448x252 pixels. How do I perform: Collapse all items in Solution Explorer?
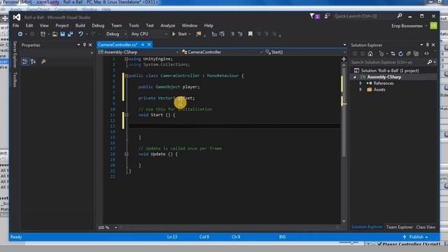pos(408,53)
